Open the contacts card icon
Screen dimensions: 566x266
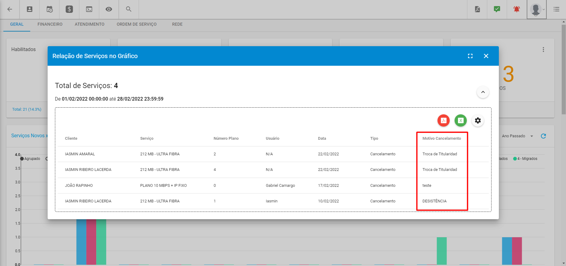[30, 9]
